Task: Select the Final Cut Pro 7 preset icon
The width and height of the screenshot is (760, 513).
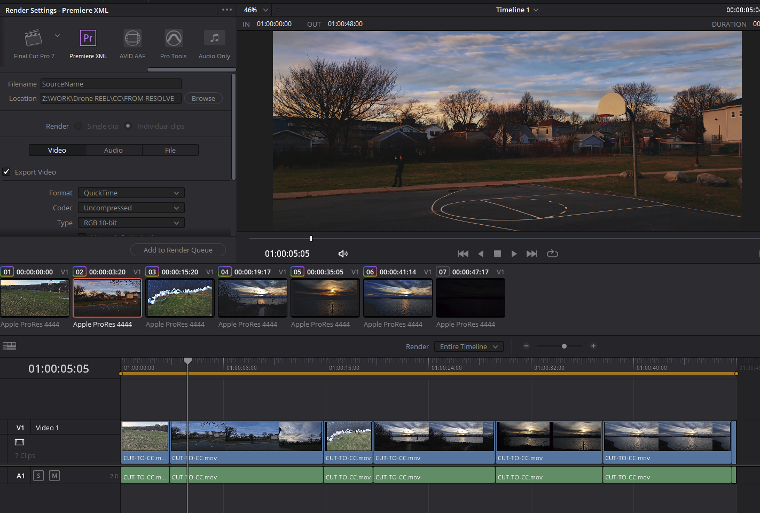Action: click(x=34, y=38)
